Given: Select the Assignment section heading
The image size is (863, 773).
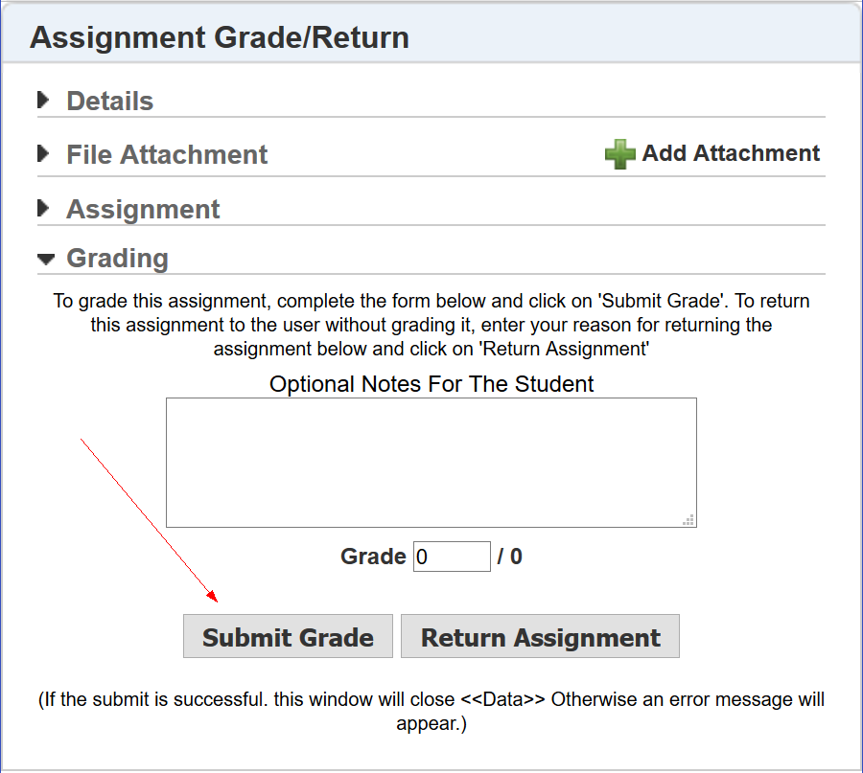Looking at the screenshot, I should click(143, 209).
